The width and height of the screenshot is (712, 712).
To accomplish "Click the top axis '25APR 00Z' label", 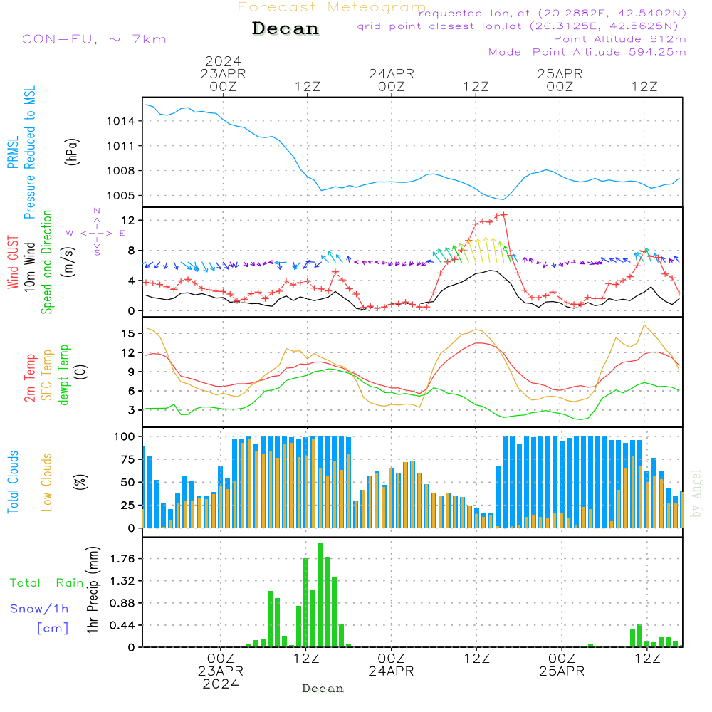I will pyautogui.click(x=560, y=80).
